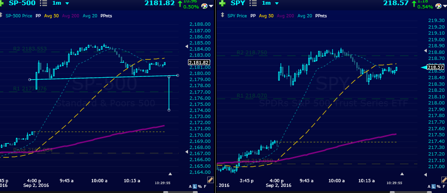Select the L scale mode in the SP-500 chart

[195, 186]
